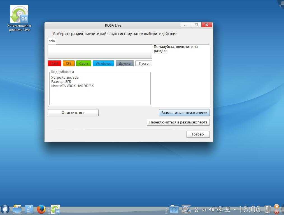
Task: Expand hidden system tray icons arrow
Action: (235, 209)
